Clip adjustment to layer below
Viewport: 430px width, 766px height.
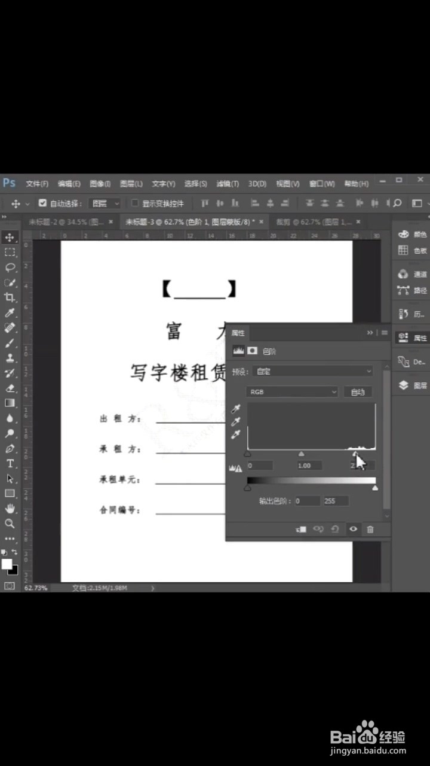(302, 529)
